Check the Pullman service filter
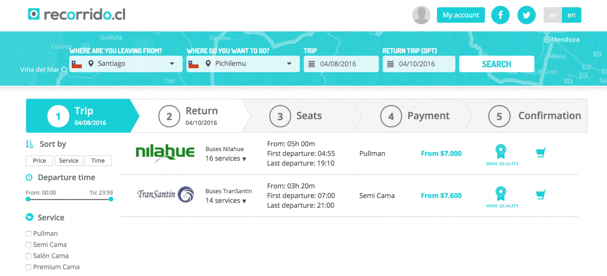The width and height of the screenshot is (607, 276). coord(28,234)
